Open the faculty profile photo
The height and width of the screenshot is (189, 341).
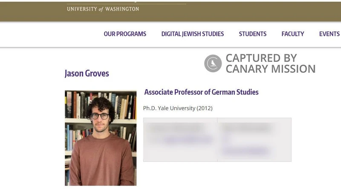pyautogui.click(x=101, y=137)
